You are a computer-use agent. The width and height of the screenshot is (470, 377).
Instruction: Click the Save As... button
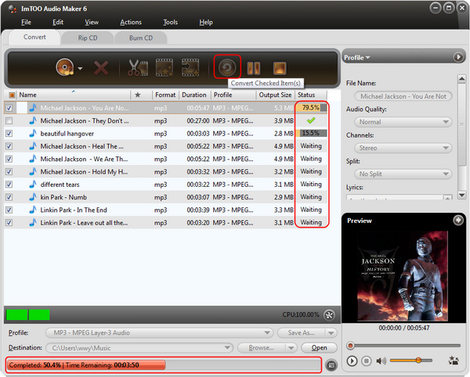[x=302, y=332]
